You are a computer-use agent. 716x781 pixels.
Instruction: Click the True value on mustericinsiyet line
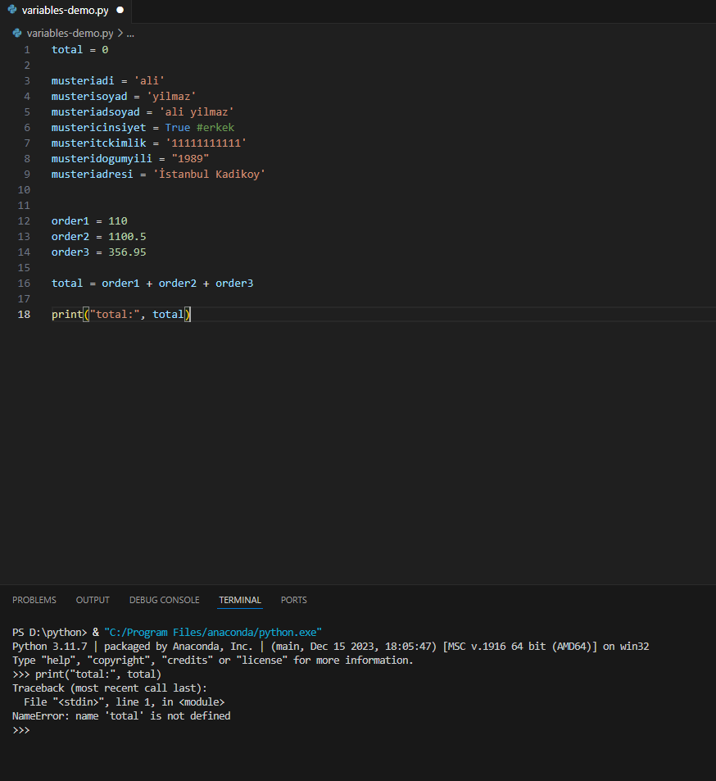click(x=178, y=128)
